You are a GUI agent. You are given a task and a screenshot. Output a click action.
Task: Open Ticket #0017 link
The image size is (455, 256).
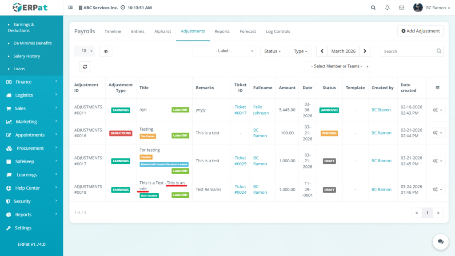(240, 110)
